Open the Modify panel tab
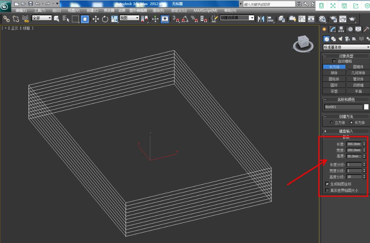 click(x=333, y=30)
